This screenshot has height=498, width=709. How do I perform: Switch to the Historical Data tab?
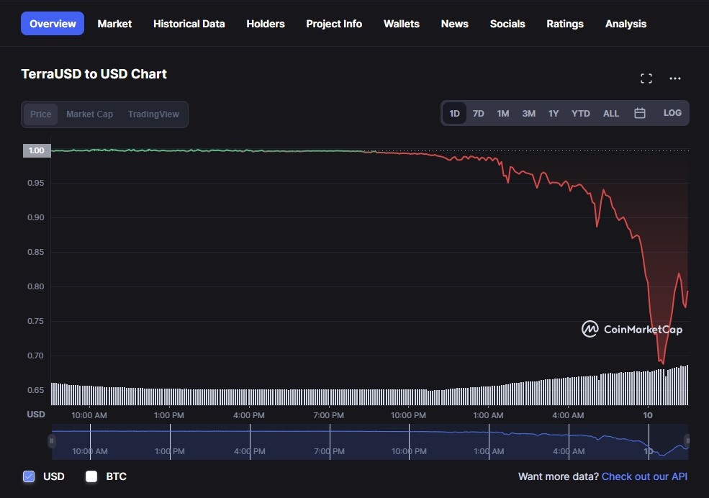pos(189,24)
